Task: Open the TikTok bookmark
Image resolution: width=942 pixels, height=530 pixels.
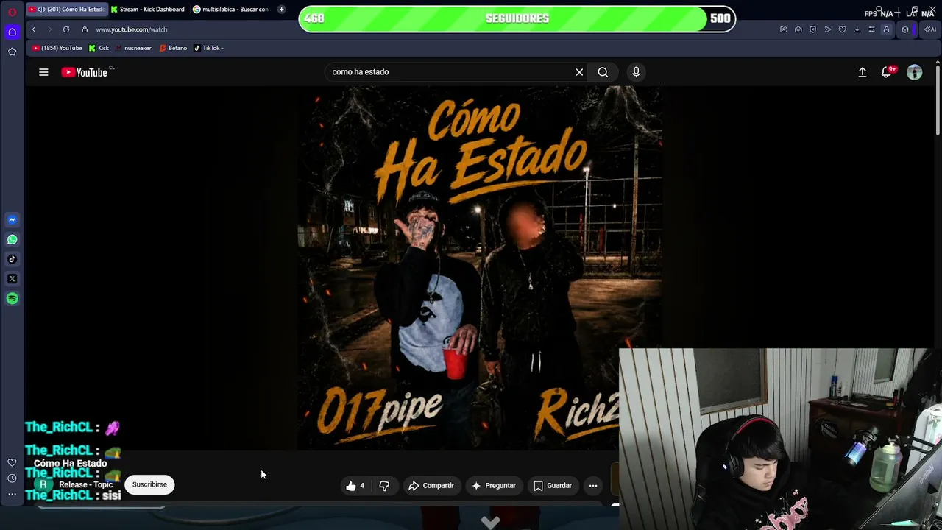Action: click(x=208, y=48)
